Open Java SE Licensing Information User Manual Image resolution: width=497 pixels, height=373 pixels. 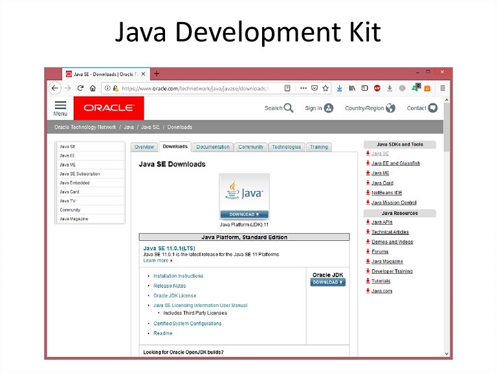pyautogui.click(x=201, y=306)
